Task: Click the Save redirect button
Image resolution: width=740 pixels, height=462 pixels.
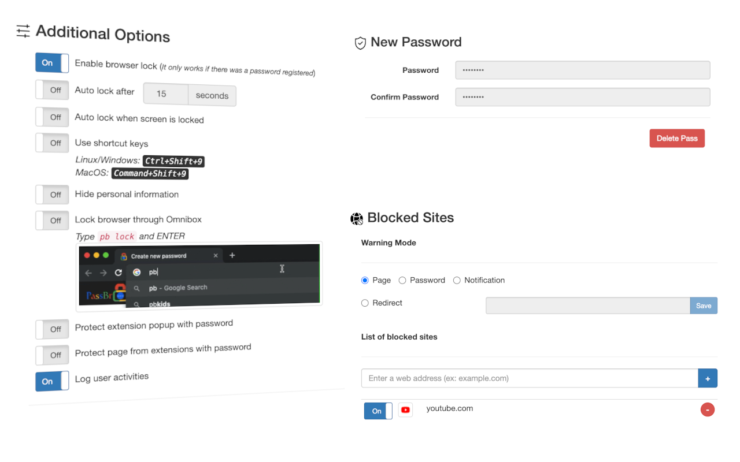Action: point(704,305)
